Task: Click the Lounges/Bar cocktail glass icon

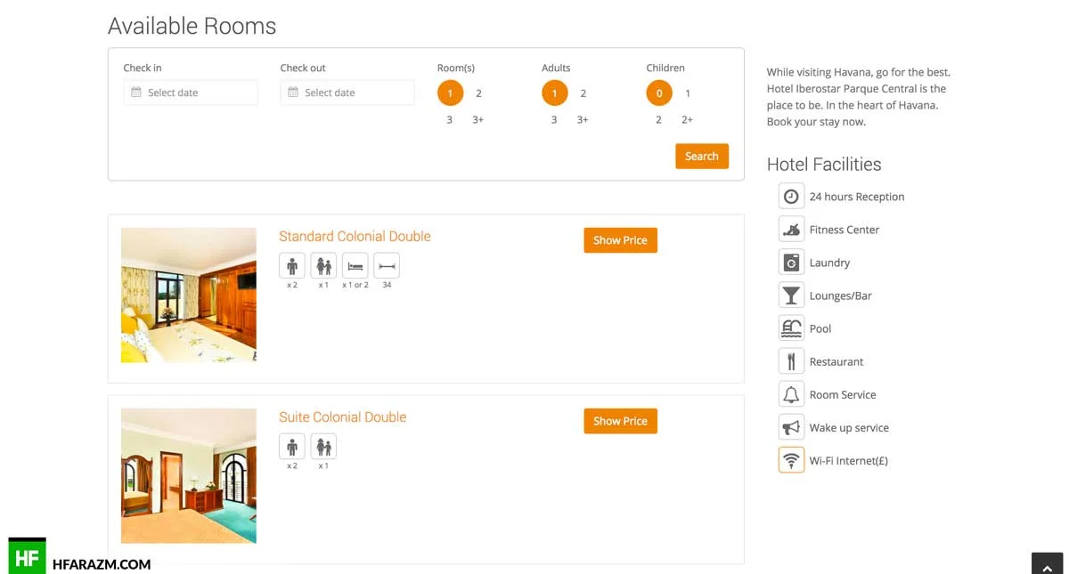Action: tap(791, 295)
